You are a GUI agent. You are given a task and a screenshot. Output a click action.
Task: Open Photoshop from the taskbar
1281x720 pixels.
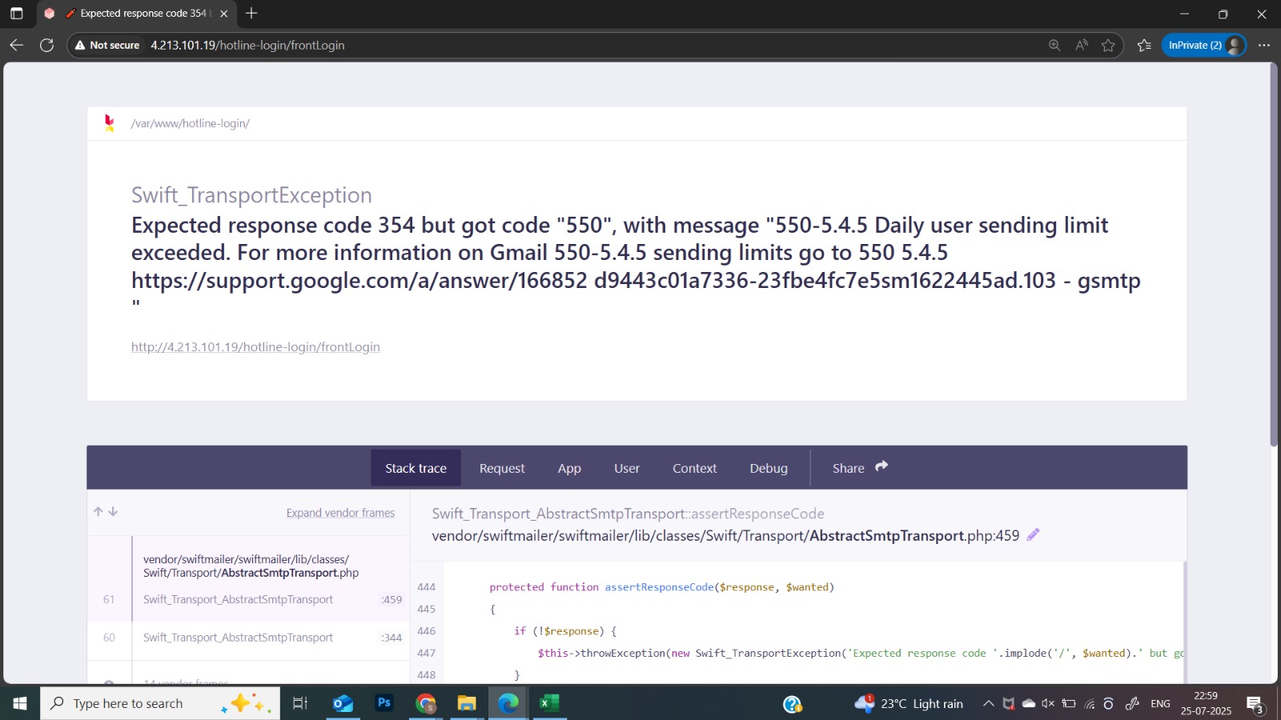click(384, 703)
